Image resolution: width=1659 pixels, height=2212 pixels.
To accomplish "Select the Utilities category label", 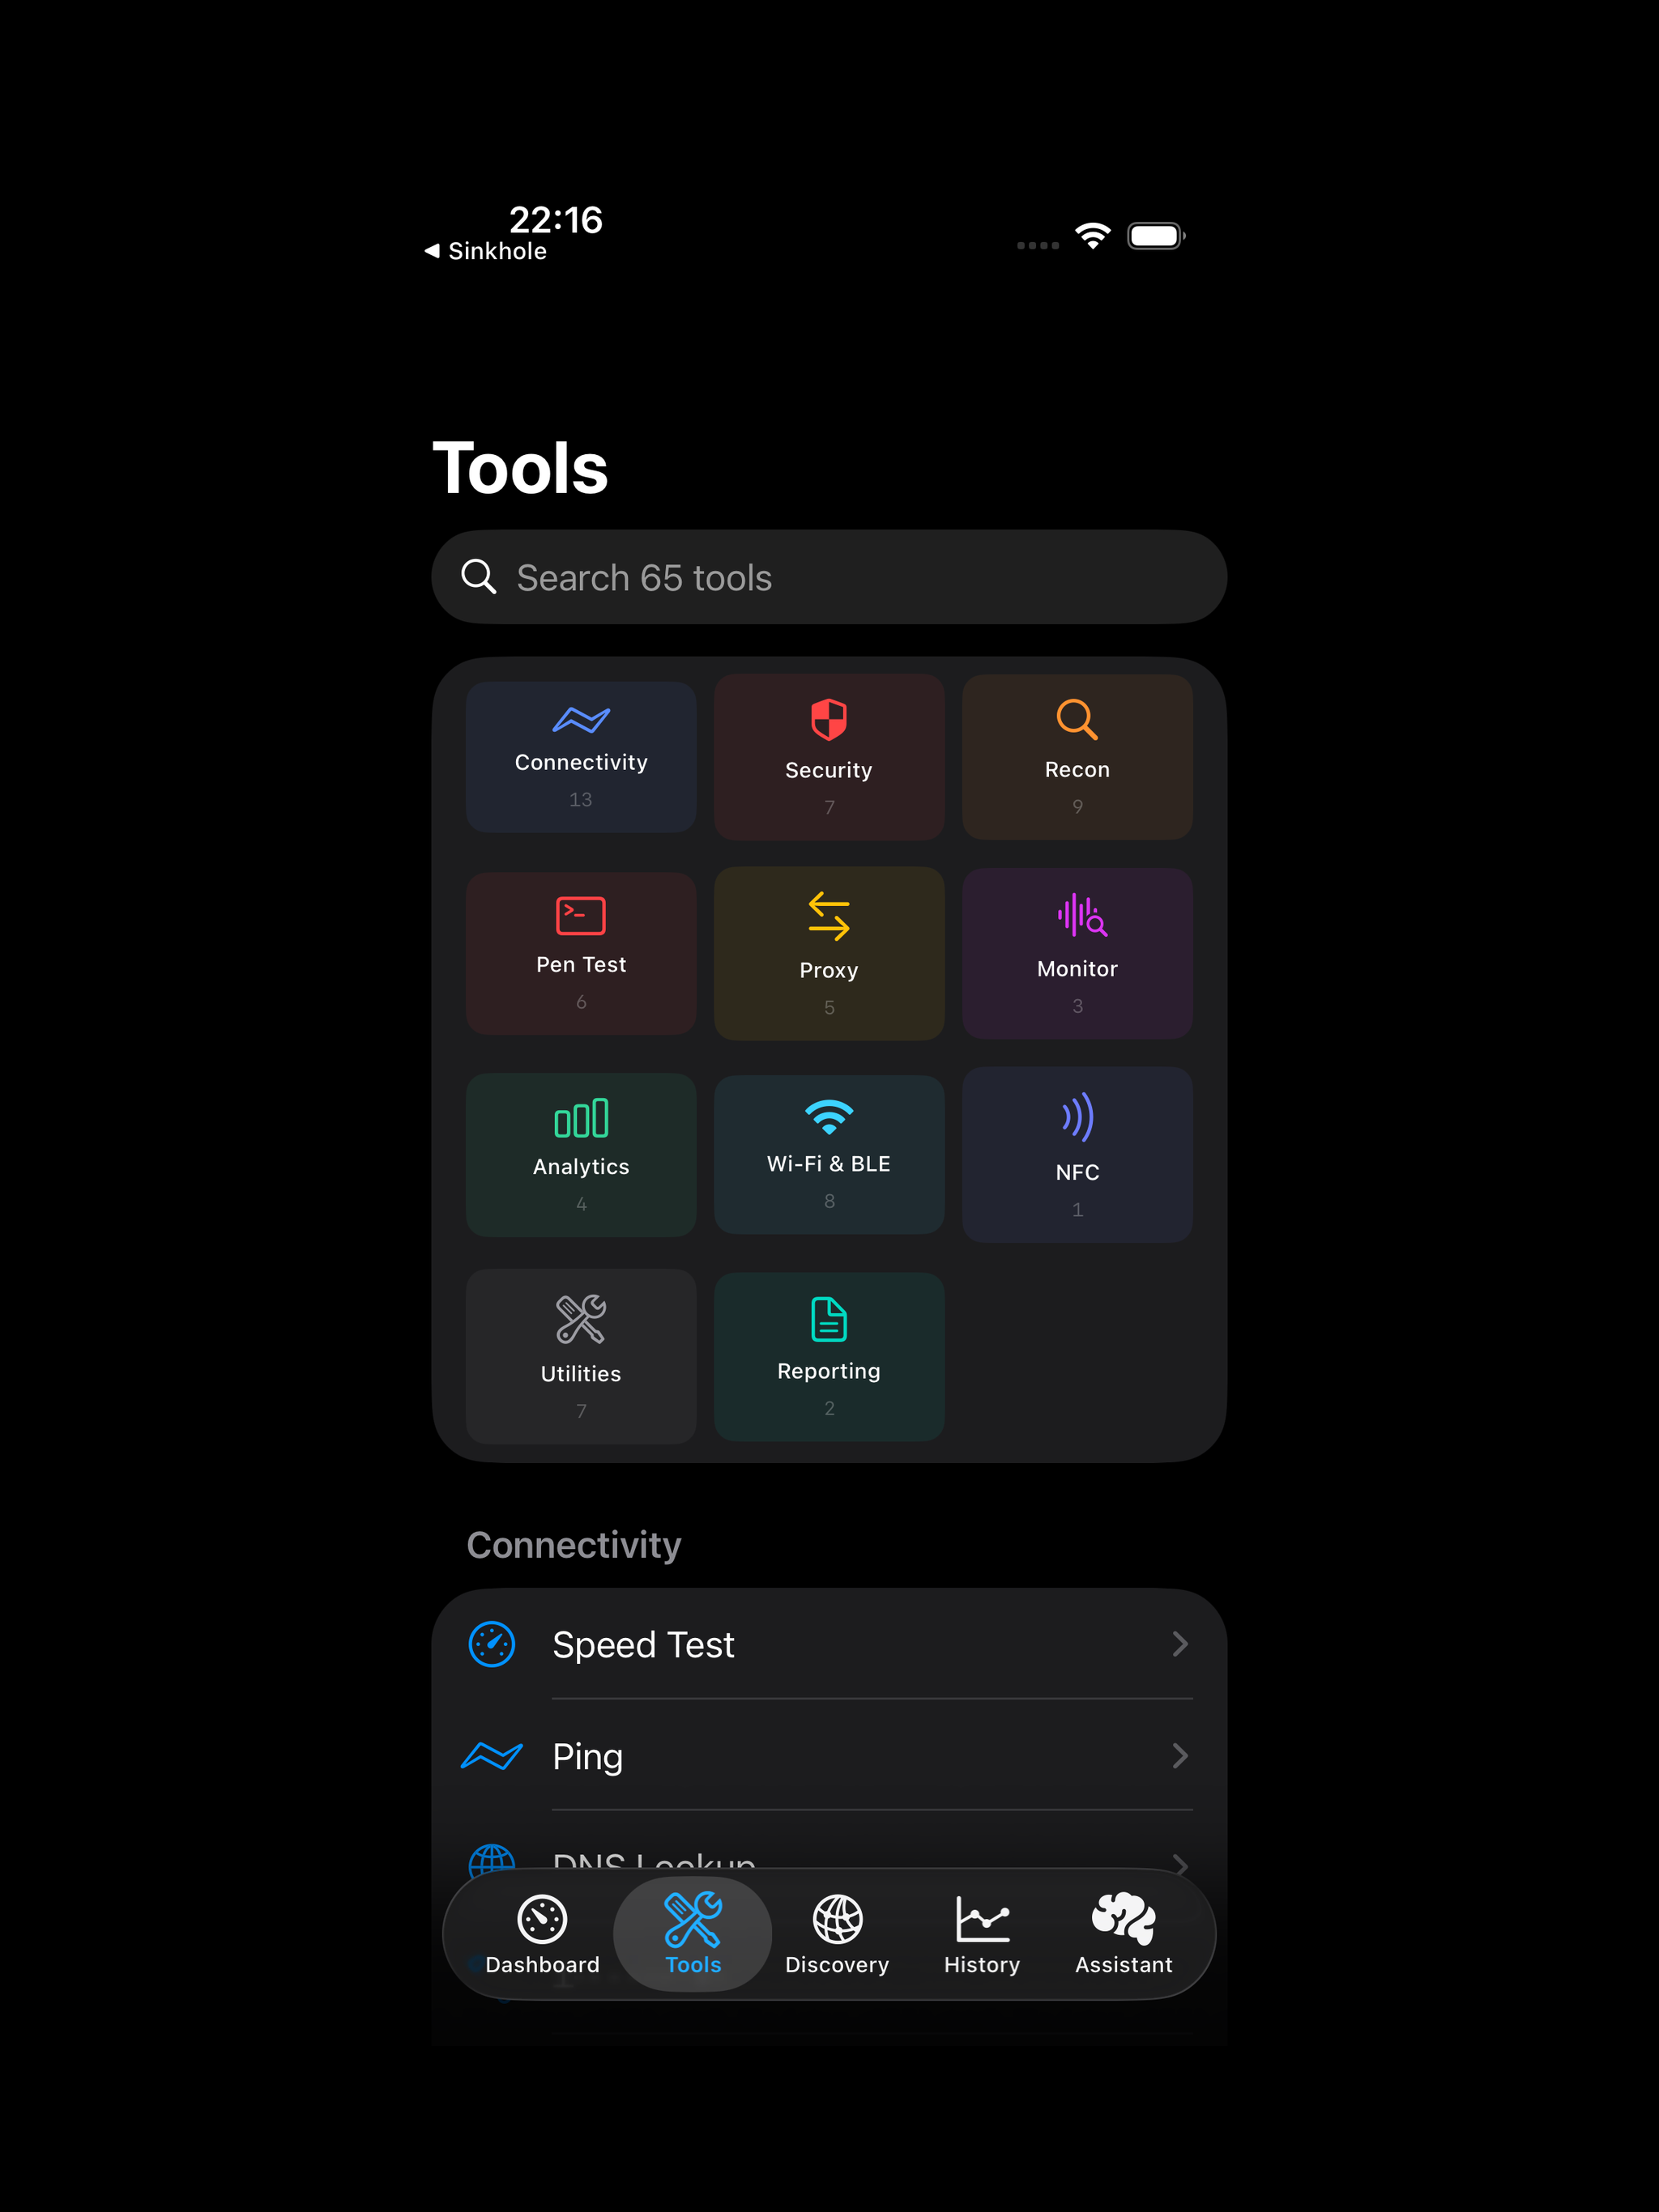I will click(x=580, y=1373).
